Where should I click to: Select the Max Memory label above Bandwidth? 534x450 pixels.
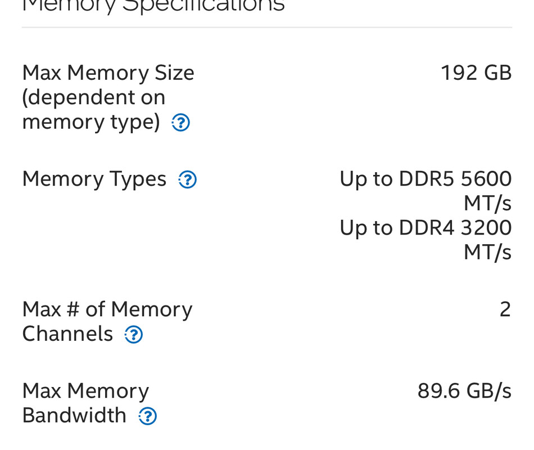coord(85,391)
